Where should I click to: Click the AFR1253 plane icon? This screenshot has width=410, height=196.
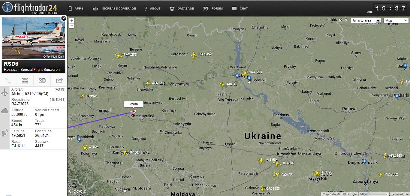(x=148, y=83)
